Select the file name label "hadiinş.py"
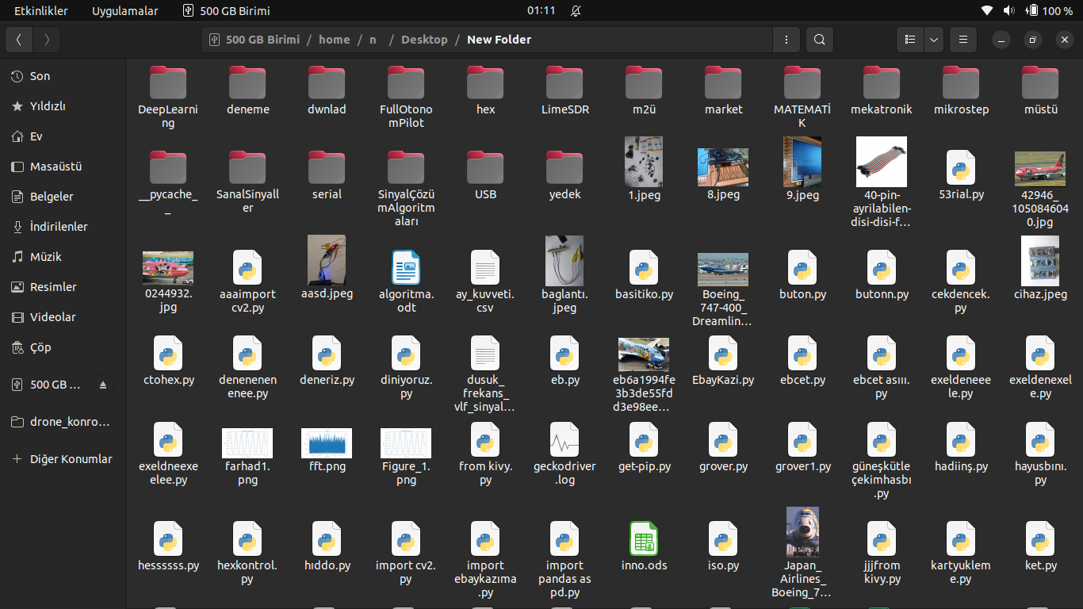This screenshot has width=1083, height=609. 961,467
